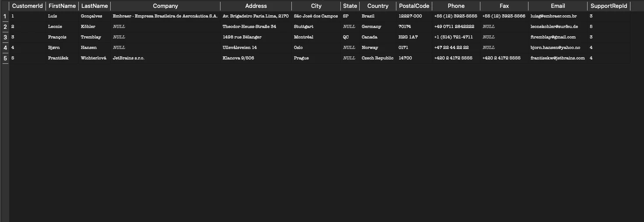Select the SupportRepId column header
This screenshot has height=222, width=644.
coord(609,6)
